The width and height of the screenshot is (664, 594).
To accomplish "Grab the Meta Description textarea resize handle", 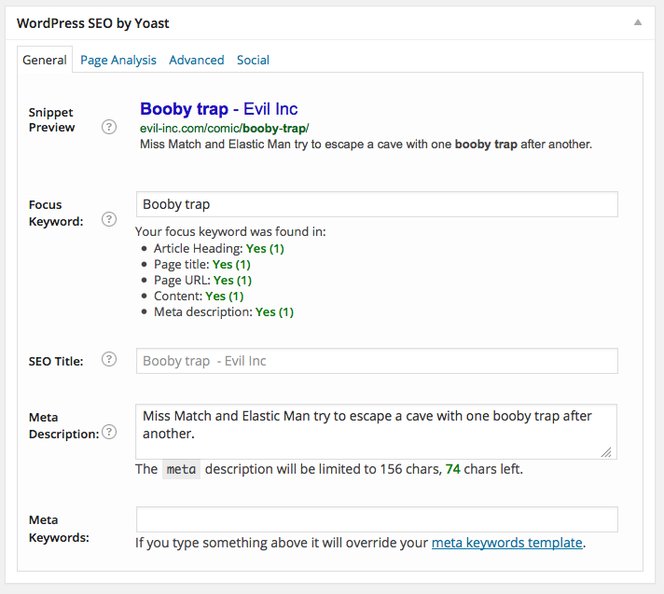I will coord(606,451).
